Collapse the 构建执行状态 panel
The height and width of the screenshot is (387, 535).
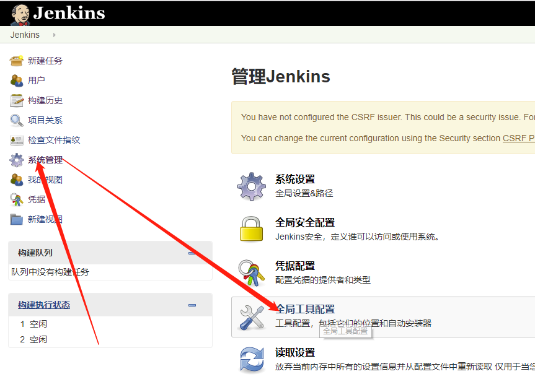(192, 305)
